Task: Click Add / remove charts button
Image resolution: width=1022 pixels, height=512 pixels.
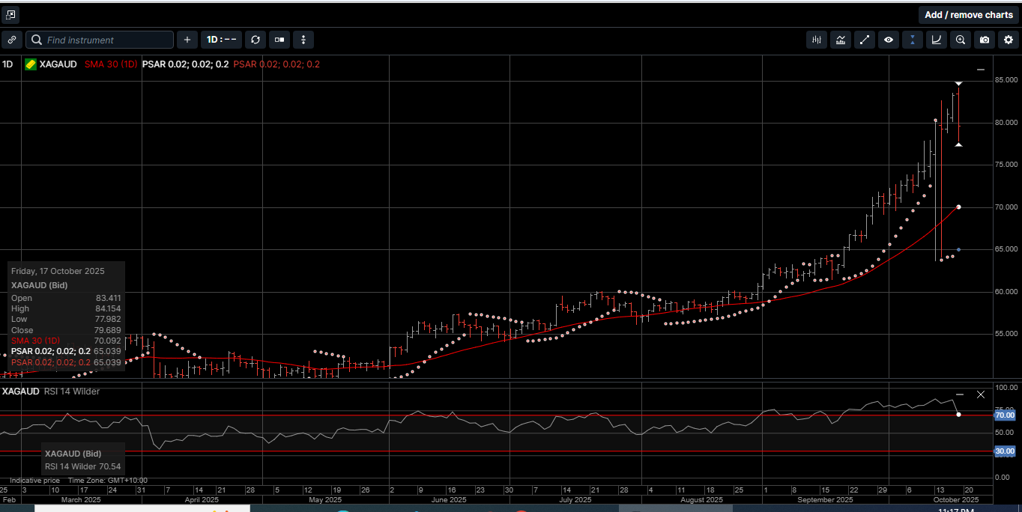Action: pos(968,15)
